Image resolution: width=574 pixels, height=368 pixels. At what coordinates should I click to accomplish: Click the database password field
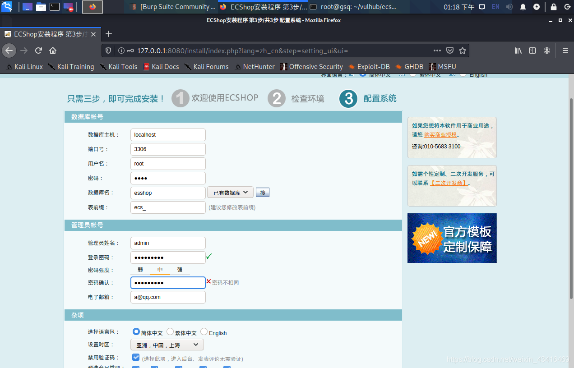coord(168,178)
